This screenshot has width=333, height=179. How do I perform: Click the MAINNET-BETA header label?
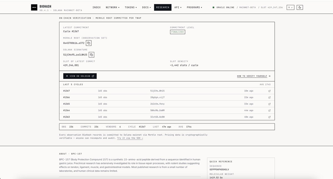248,7
